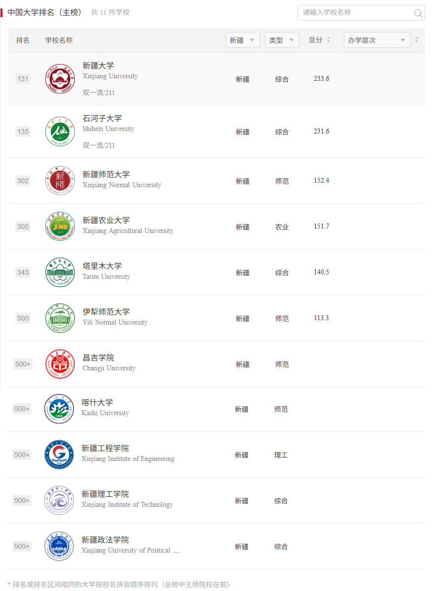Click the school name search field
Viewport: 432px width, 591px height.
[355, 13]
